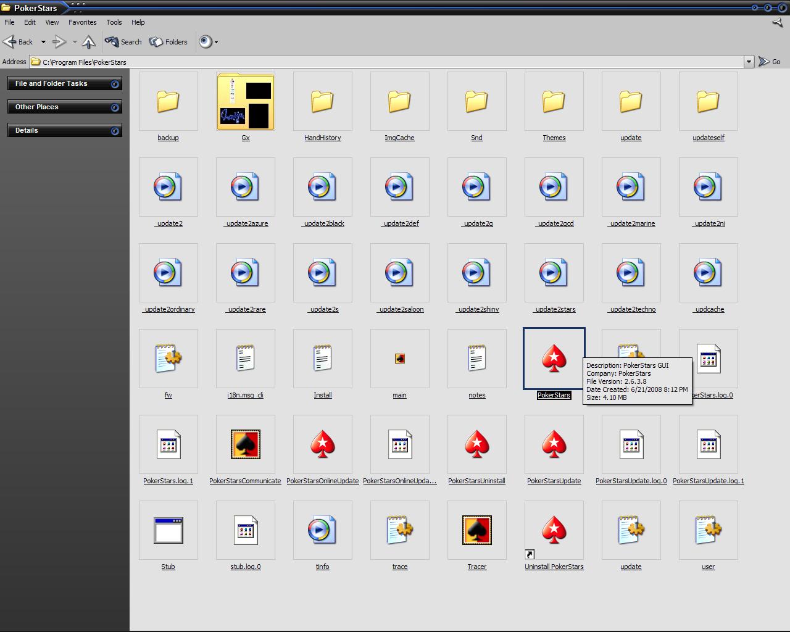Screen dimensions: 790x632
Task: Open the Edit menu
Action: (30, 22)
